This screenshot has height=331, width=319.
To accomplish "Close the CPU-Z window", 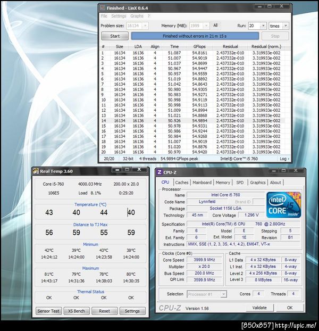I will coord(296,171).
